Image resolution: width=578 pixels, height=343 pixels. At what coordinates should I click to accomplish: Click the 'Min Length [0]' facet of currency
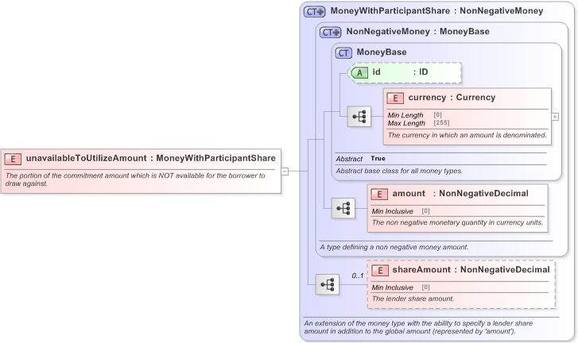point(415,115)
